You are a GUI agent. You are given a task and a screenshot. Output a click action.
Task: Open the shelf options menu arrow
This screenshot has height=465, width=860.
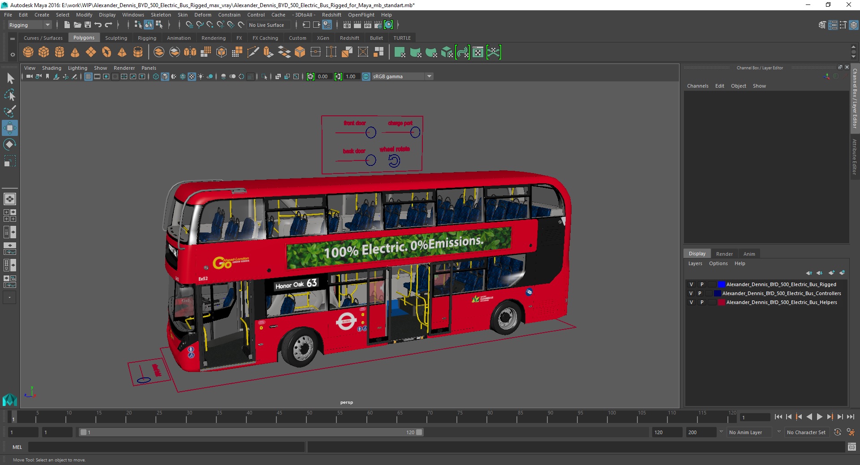[13, 55]
